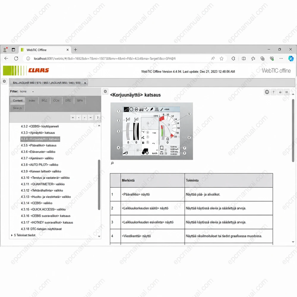Toggle split screen view

(x=244, y=59)
